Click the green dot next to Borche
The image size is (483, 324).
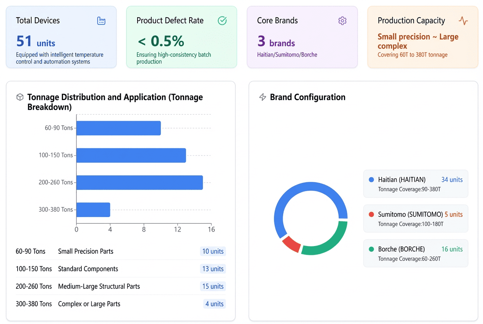click(x=371, y=249)
